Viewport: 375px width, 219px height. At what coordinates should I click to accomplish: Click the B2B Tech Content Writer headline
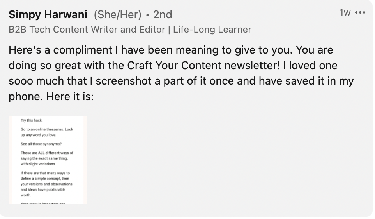point(87,30)
